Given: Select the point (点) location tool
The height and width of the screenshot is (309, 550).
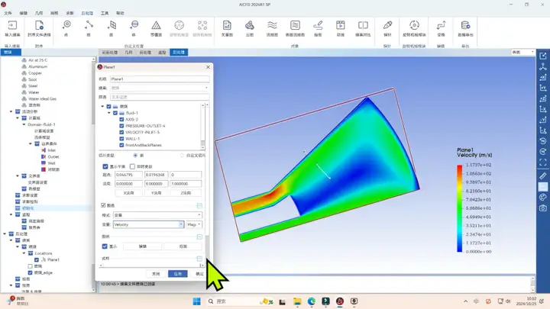Looking at the screenshot, I should (x=66, y=28).
